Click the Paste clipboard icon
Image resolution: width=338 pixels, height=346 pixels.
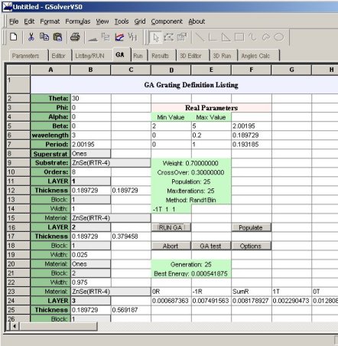[57, 37]
